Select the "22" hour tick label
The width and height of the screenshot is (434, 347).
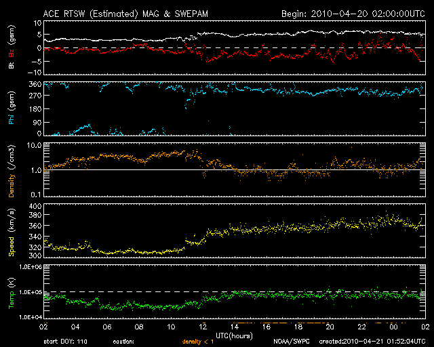click(x=361, y=327)
